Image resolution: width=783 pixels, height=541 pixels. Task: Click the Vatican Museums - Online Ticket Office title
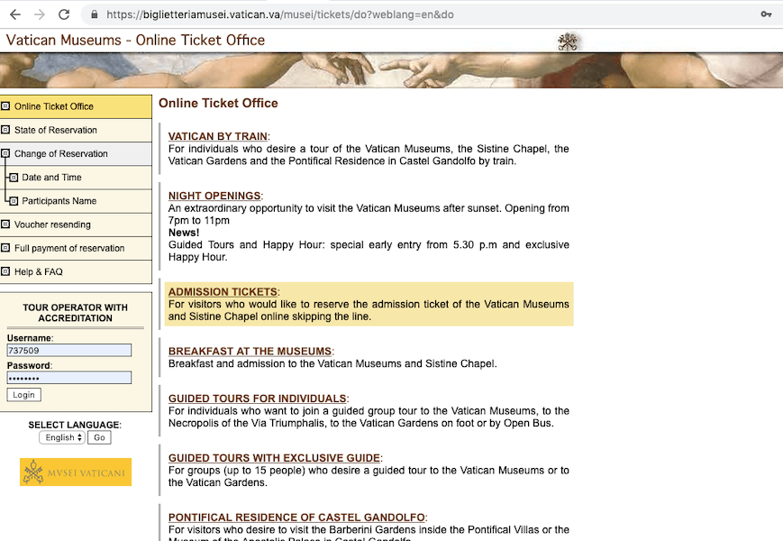pos(135,40)
